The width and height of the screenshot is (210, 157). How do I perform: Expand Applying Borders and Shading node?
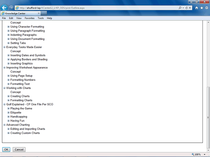point(9,60)
